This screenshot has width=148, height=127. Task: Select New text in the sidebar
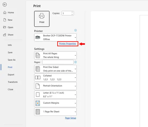tap(10, 20)
